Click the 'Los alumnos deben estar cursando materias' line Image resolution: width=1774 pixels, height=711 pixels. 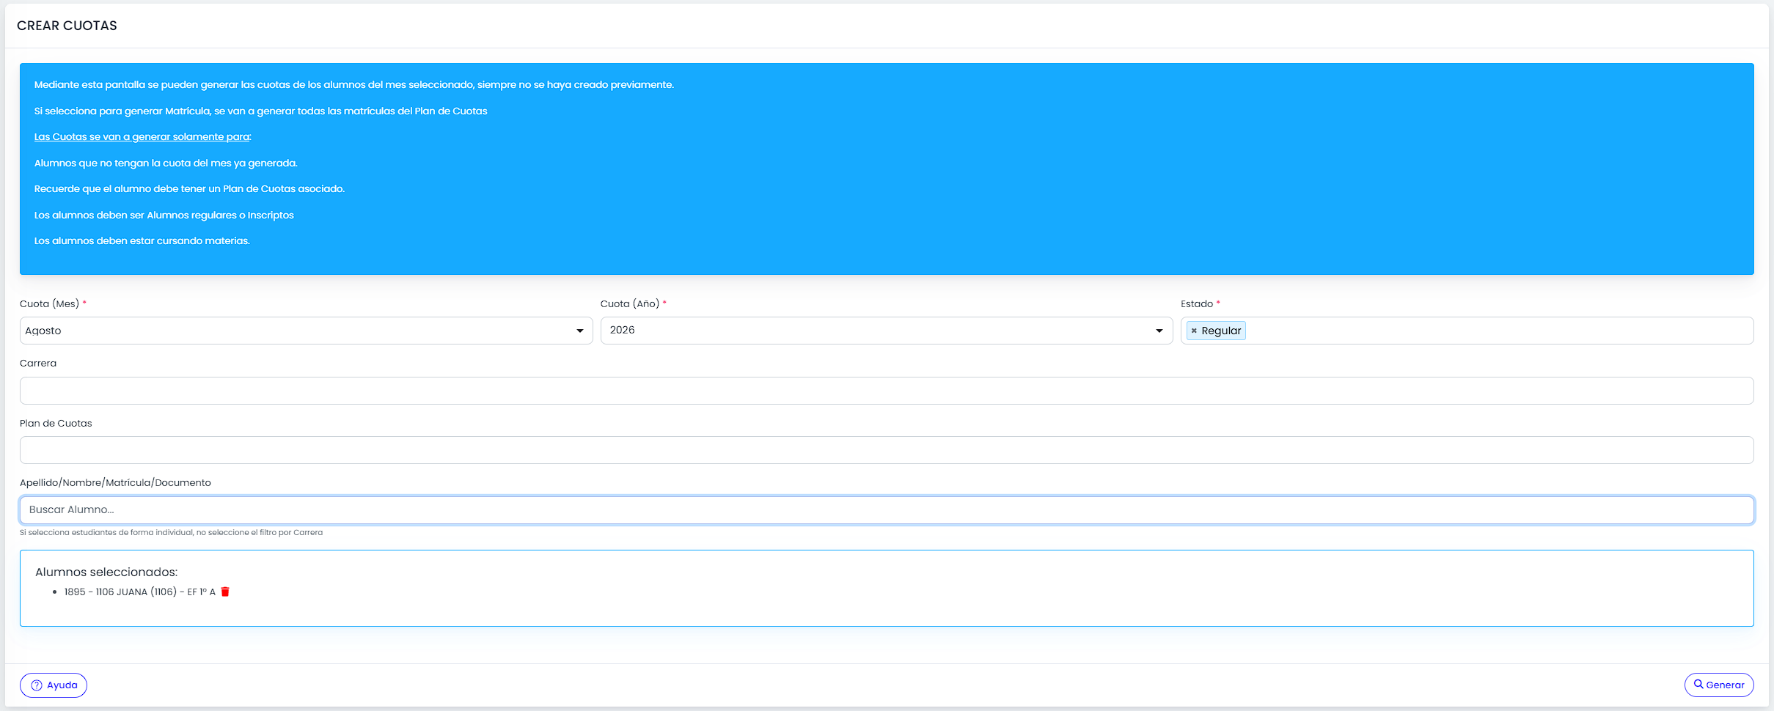click(x=142, y=241)
